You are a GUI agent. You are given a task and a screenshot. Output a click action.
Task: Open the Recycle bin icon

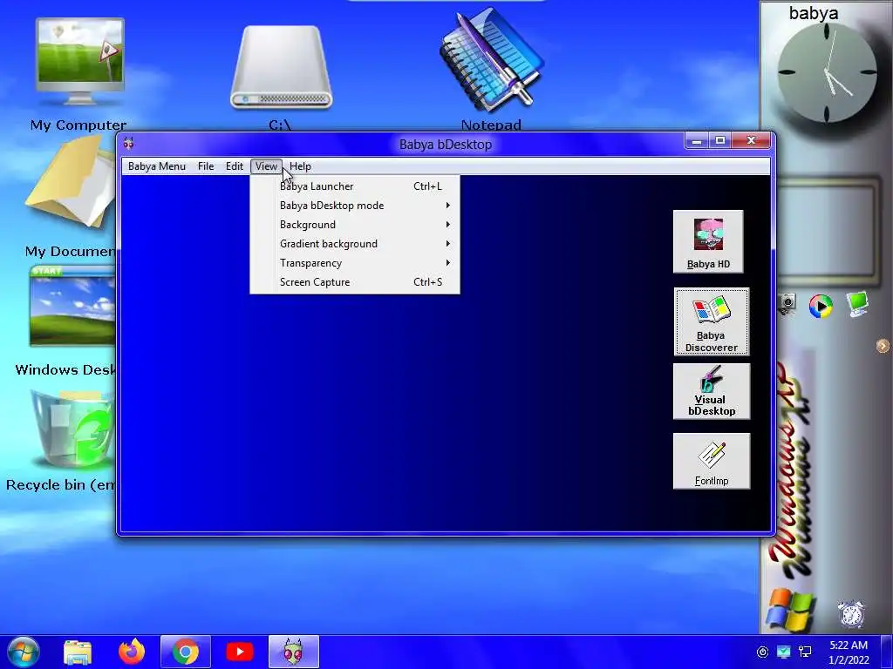coord(72,431)
